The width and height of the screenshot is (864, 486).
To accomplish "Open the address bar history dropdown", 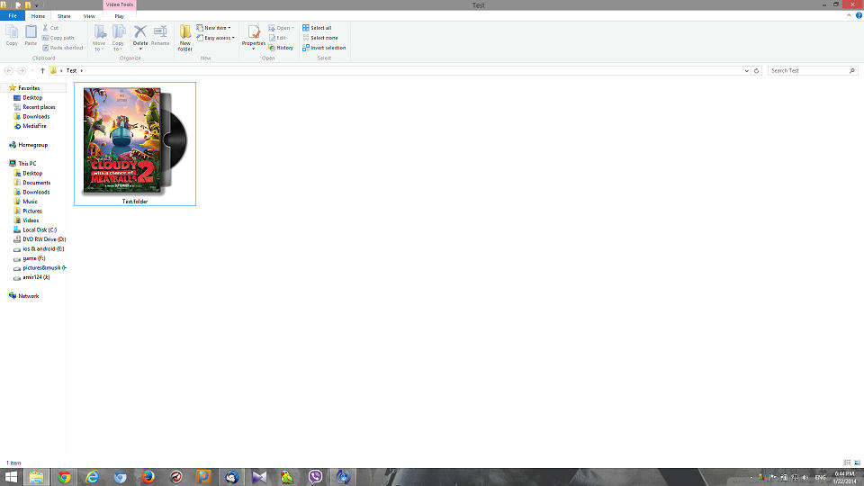I will coord(747,70).
